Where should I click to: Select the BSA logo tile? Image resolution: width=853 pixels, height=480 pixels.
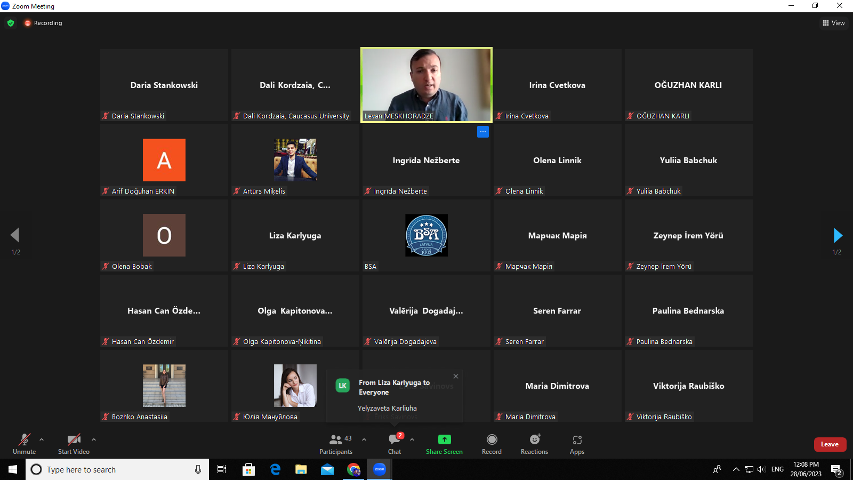click(426, 235)
